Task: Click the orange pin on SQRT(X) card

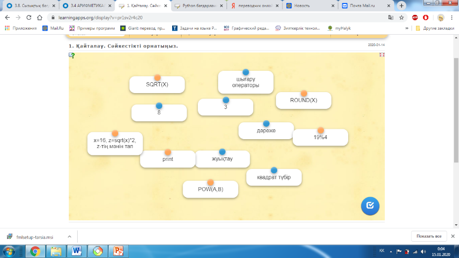Action: pyautogui.click(x=157, y=77)
